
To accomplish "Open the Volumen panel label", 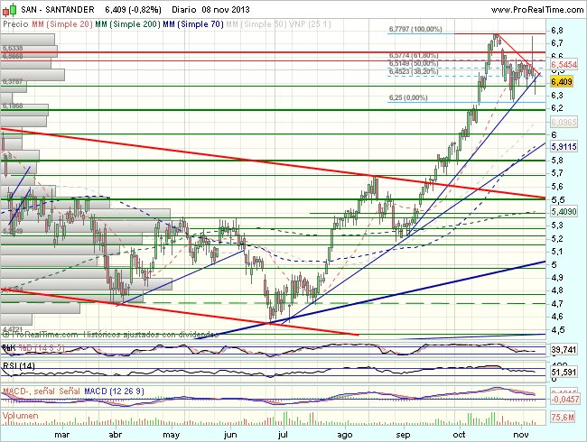I will pyautogui.click(x=20, y=416).
